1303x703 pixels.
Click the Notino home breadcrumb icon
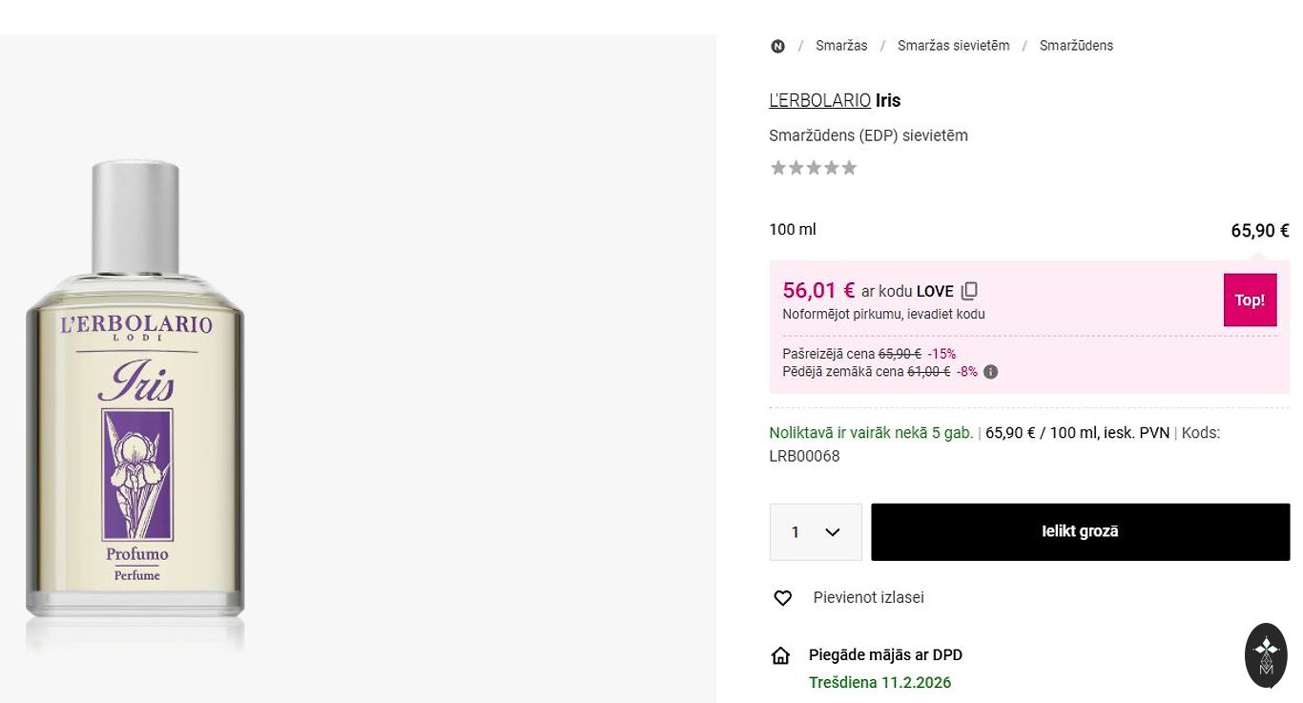pyautogui.click(x=778, y=46)
